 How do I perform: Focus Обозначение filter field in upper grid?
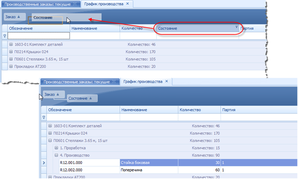[39, 36]
